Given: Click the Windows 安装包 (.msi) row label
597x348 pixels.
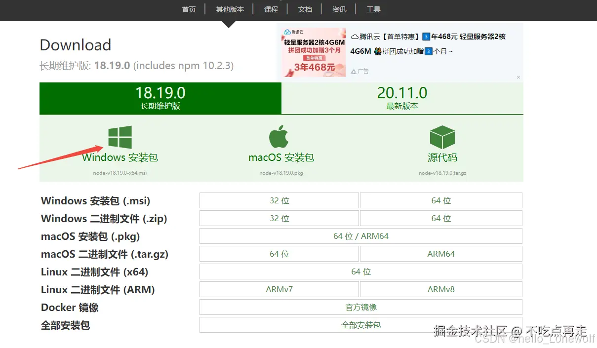Looking at the screenshot, I should point(96,201).
